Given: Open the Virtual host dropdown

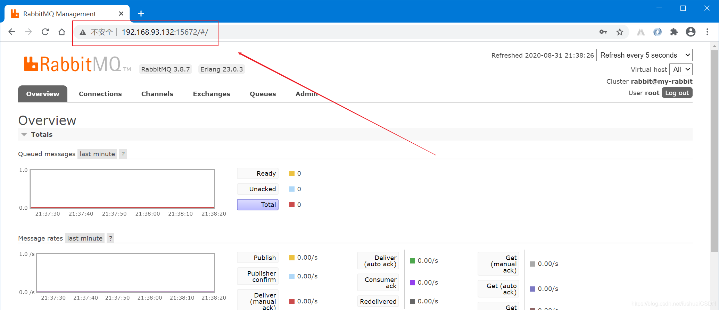Looking at the screenshot, I should [x=681, y=69].
